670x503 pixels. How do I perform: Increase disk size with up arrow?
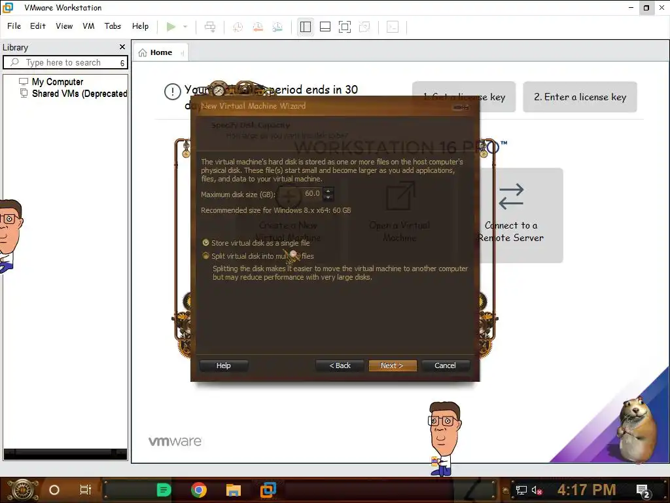(x=328, y=191)
